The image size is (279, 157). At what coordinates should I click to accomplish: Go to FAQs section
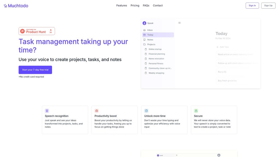146,5
